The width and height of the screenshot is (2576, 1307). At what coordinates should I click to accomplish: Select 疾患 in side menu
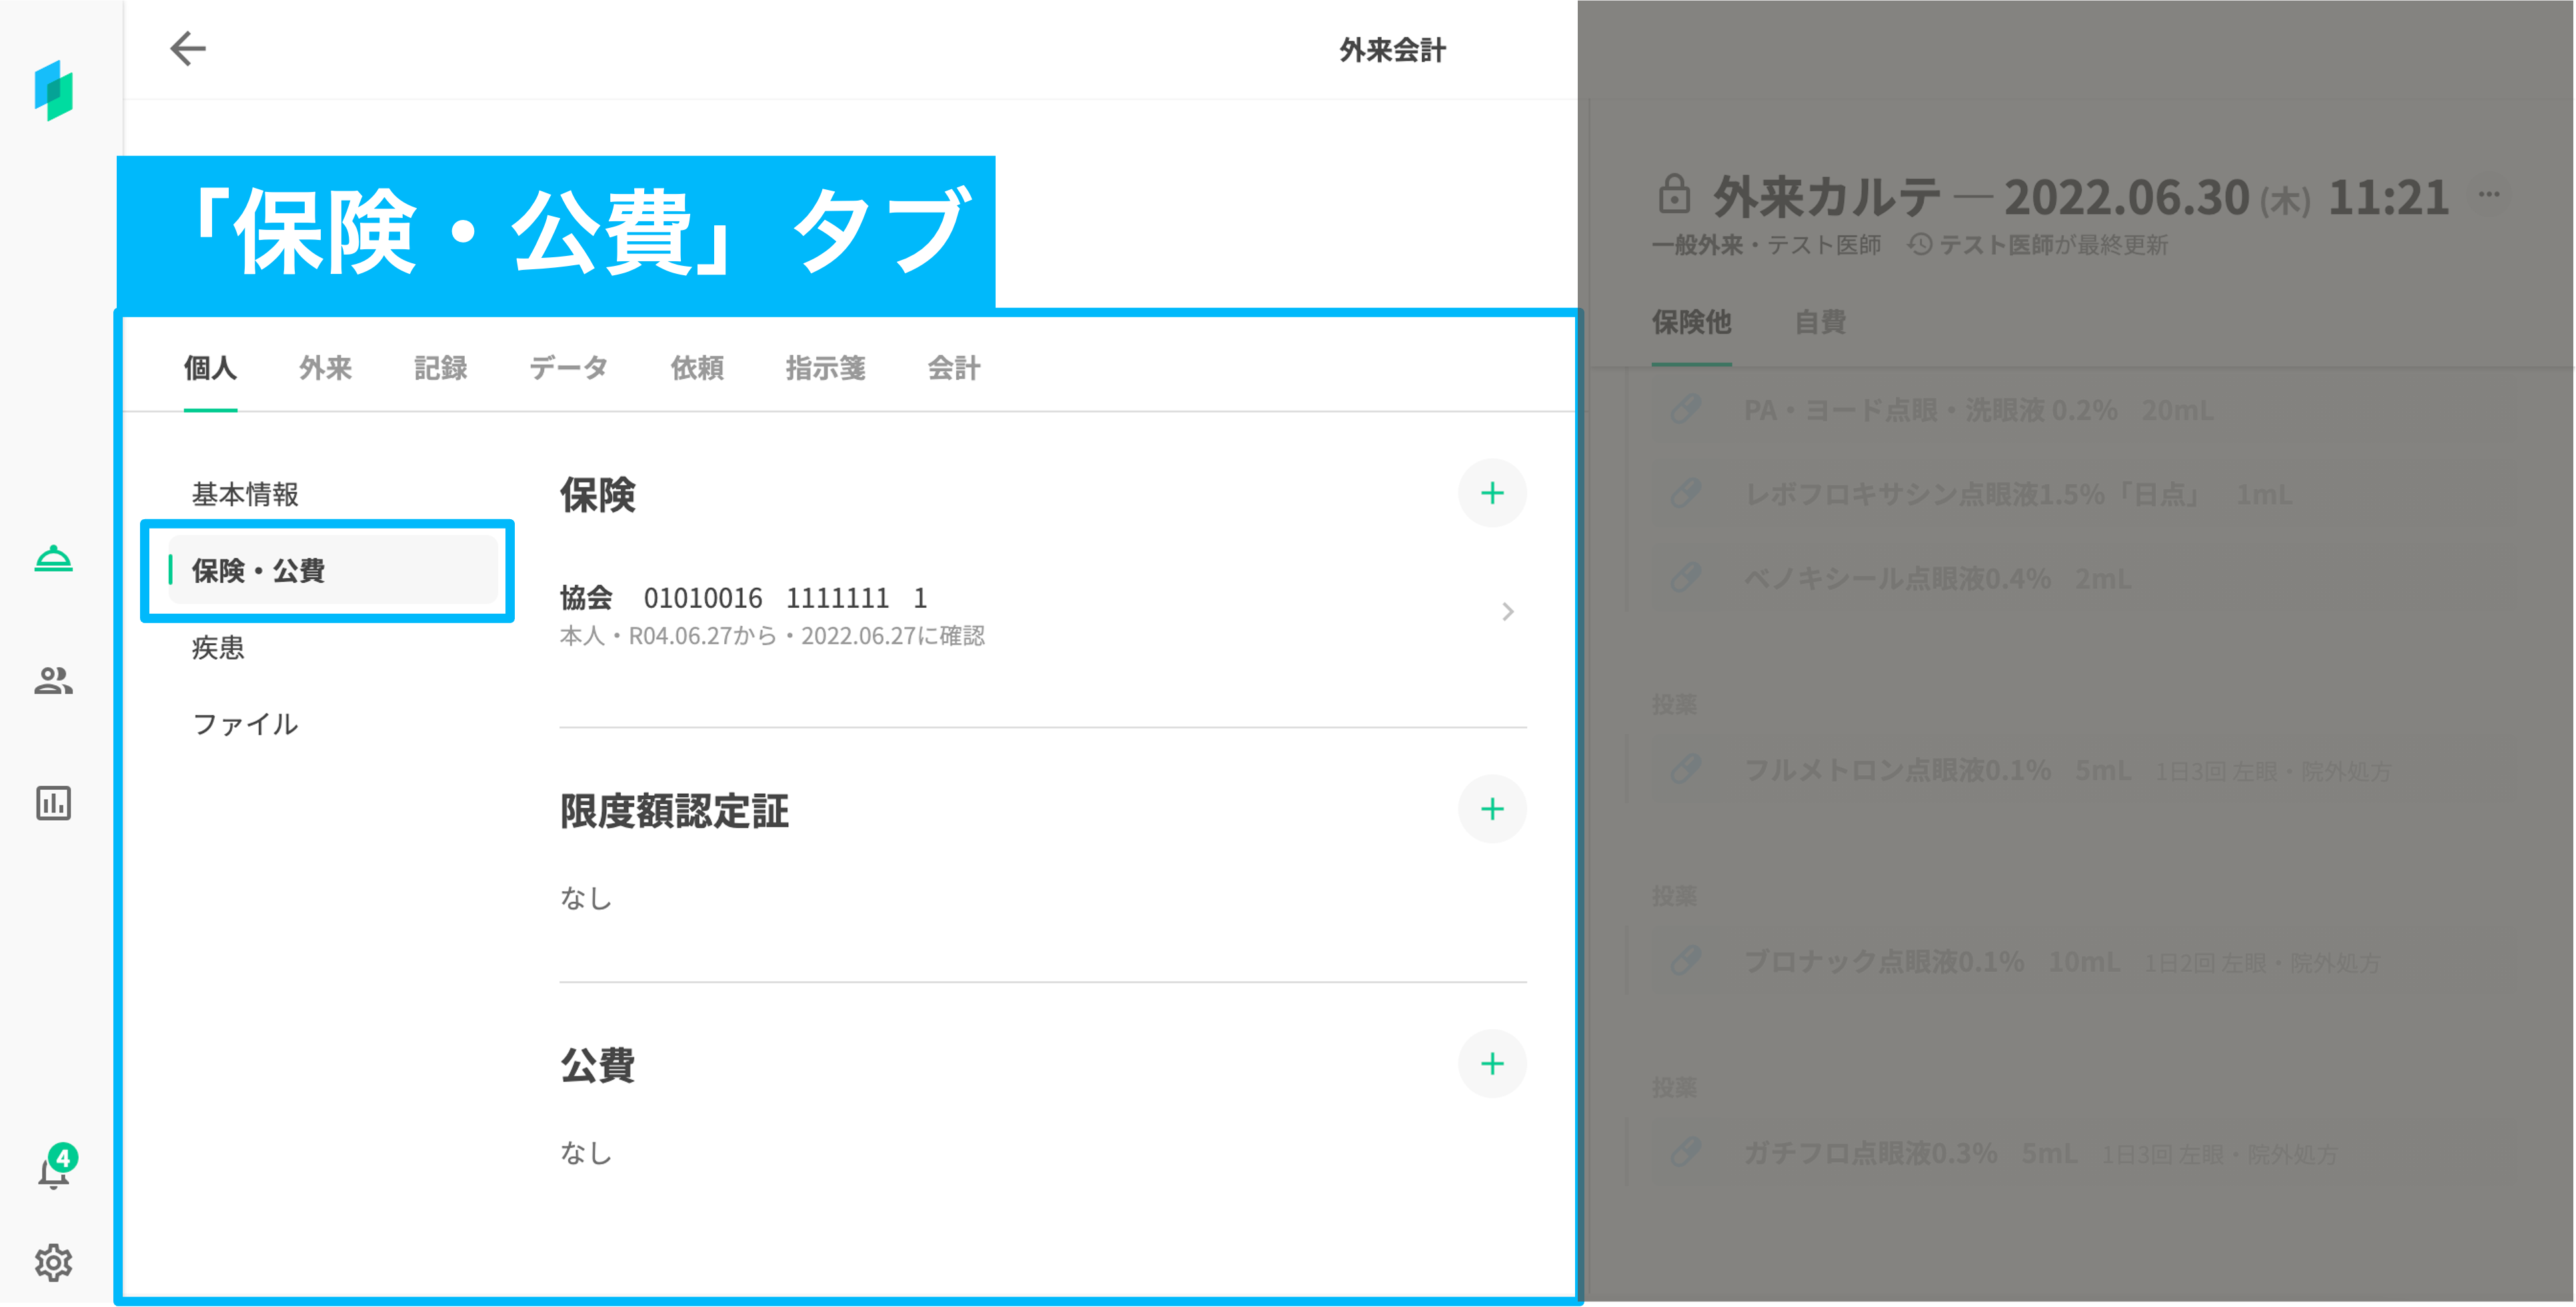point(218,648)
